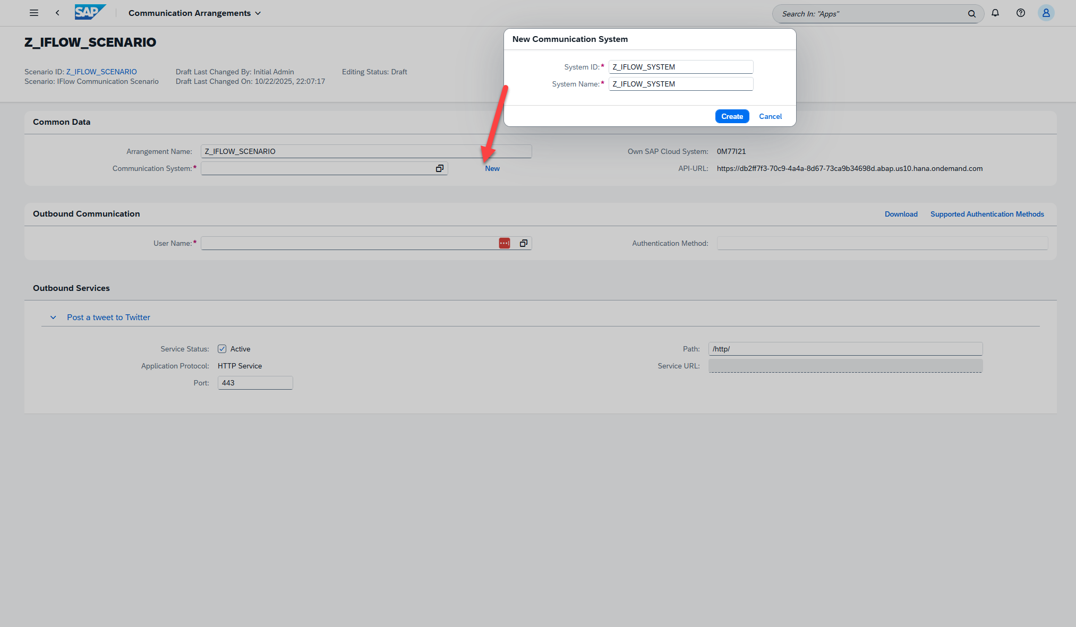
Task: Click red password manager icon in User Name
Action: 504,243
